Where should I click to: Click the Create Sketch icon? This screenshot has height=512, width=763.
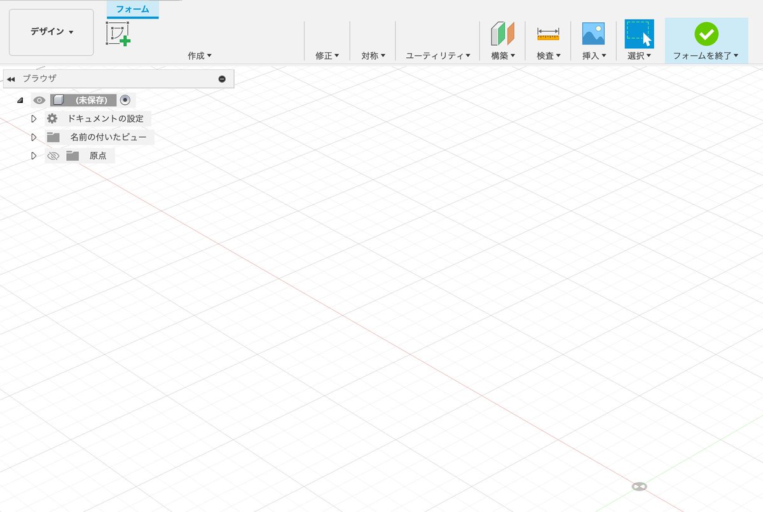tap(118, 34)
